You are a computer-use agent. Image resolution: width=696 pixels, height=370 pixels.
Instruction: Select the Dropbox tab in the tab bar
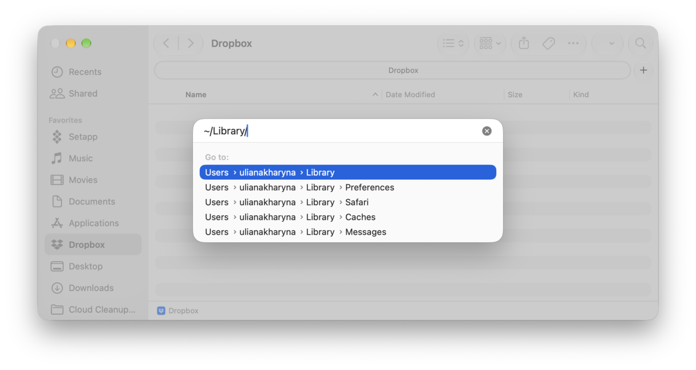coord(393,70)
